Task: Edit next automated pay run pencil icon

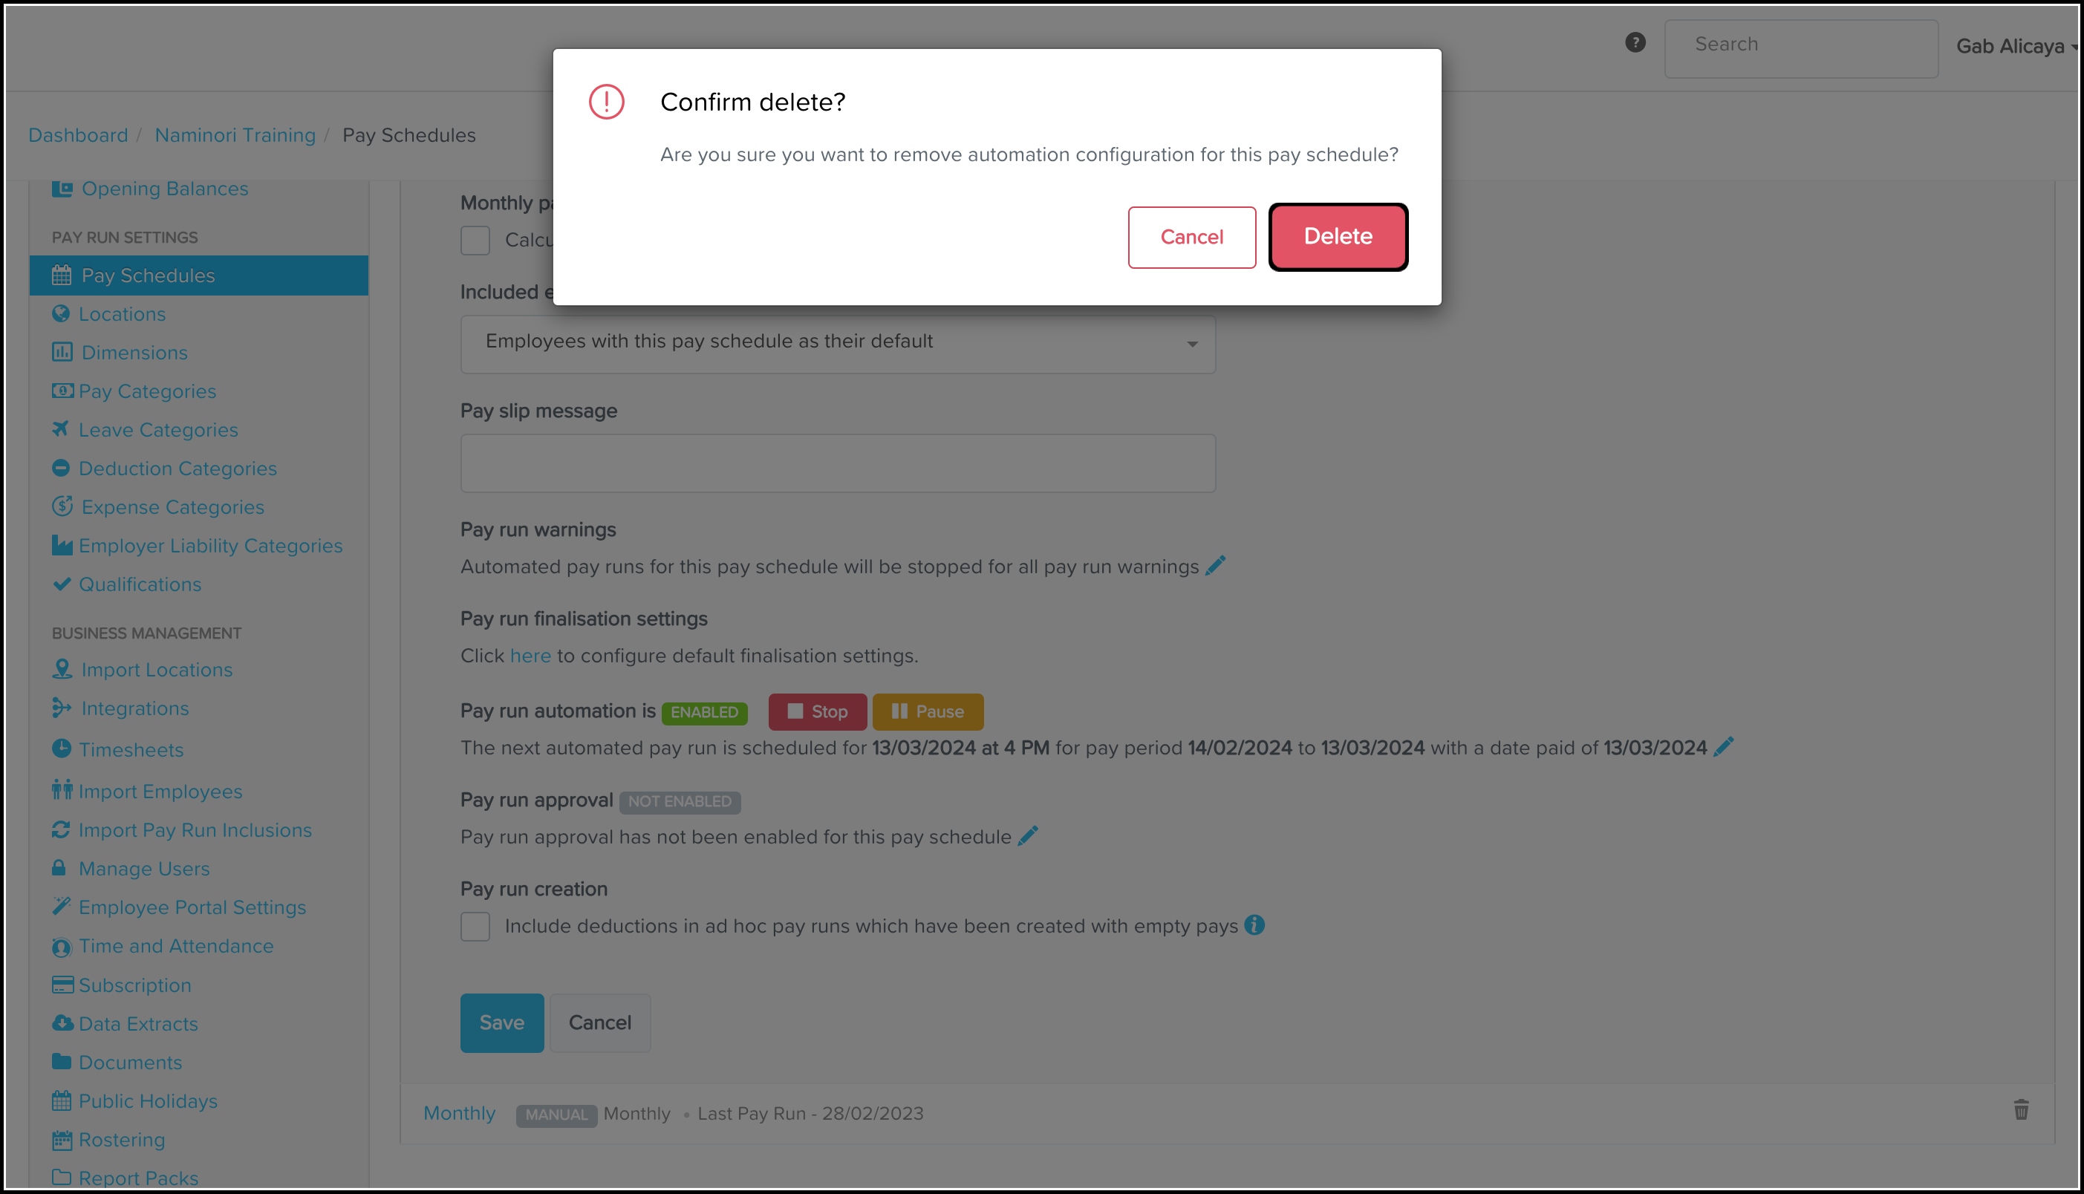Action: click(1724, 746)
